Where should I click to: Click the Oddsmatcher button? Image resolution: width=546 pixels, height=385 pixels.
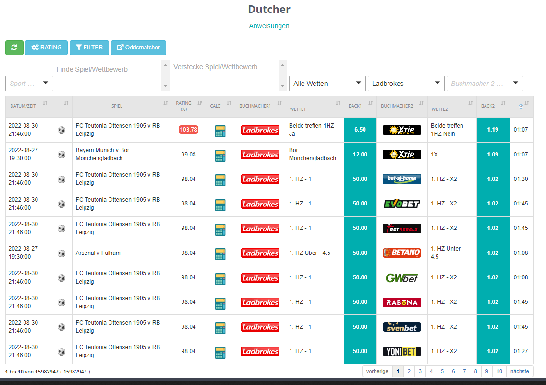click(138, 48)
